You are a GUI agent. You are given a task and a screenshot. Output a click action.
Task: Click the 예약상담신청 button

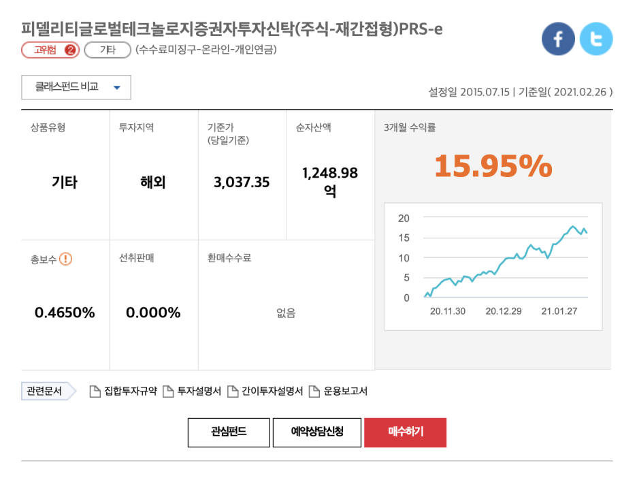tap(317, 432)
